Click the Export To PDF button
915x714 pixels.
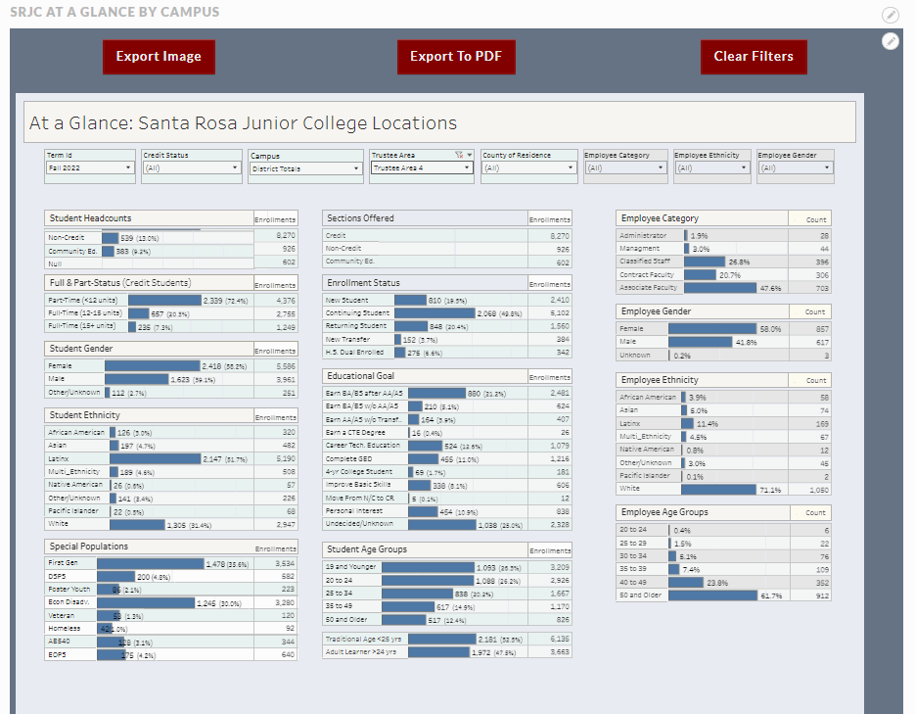tap(456, 57)
